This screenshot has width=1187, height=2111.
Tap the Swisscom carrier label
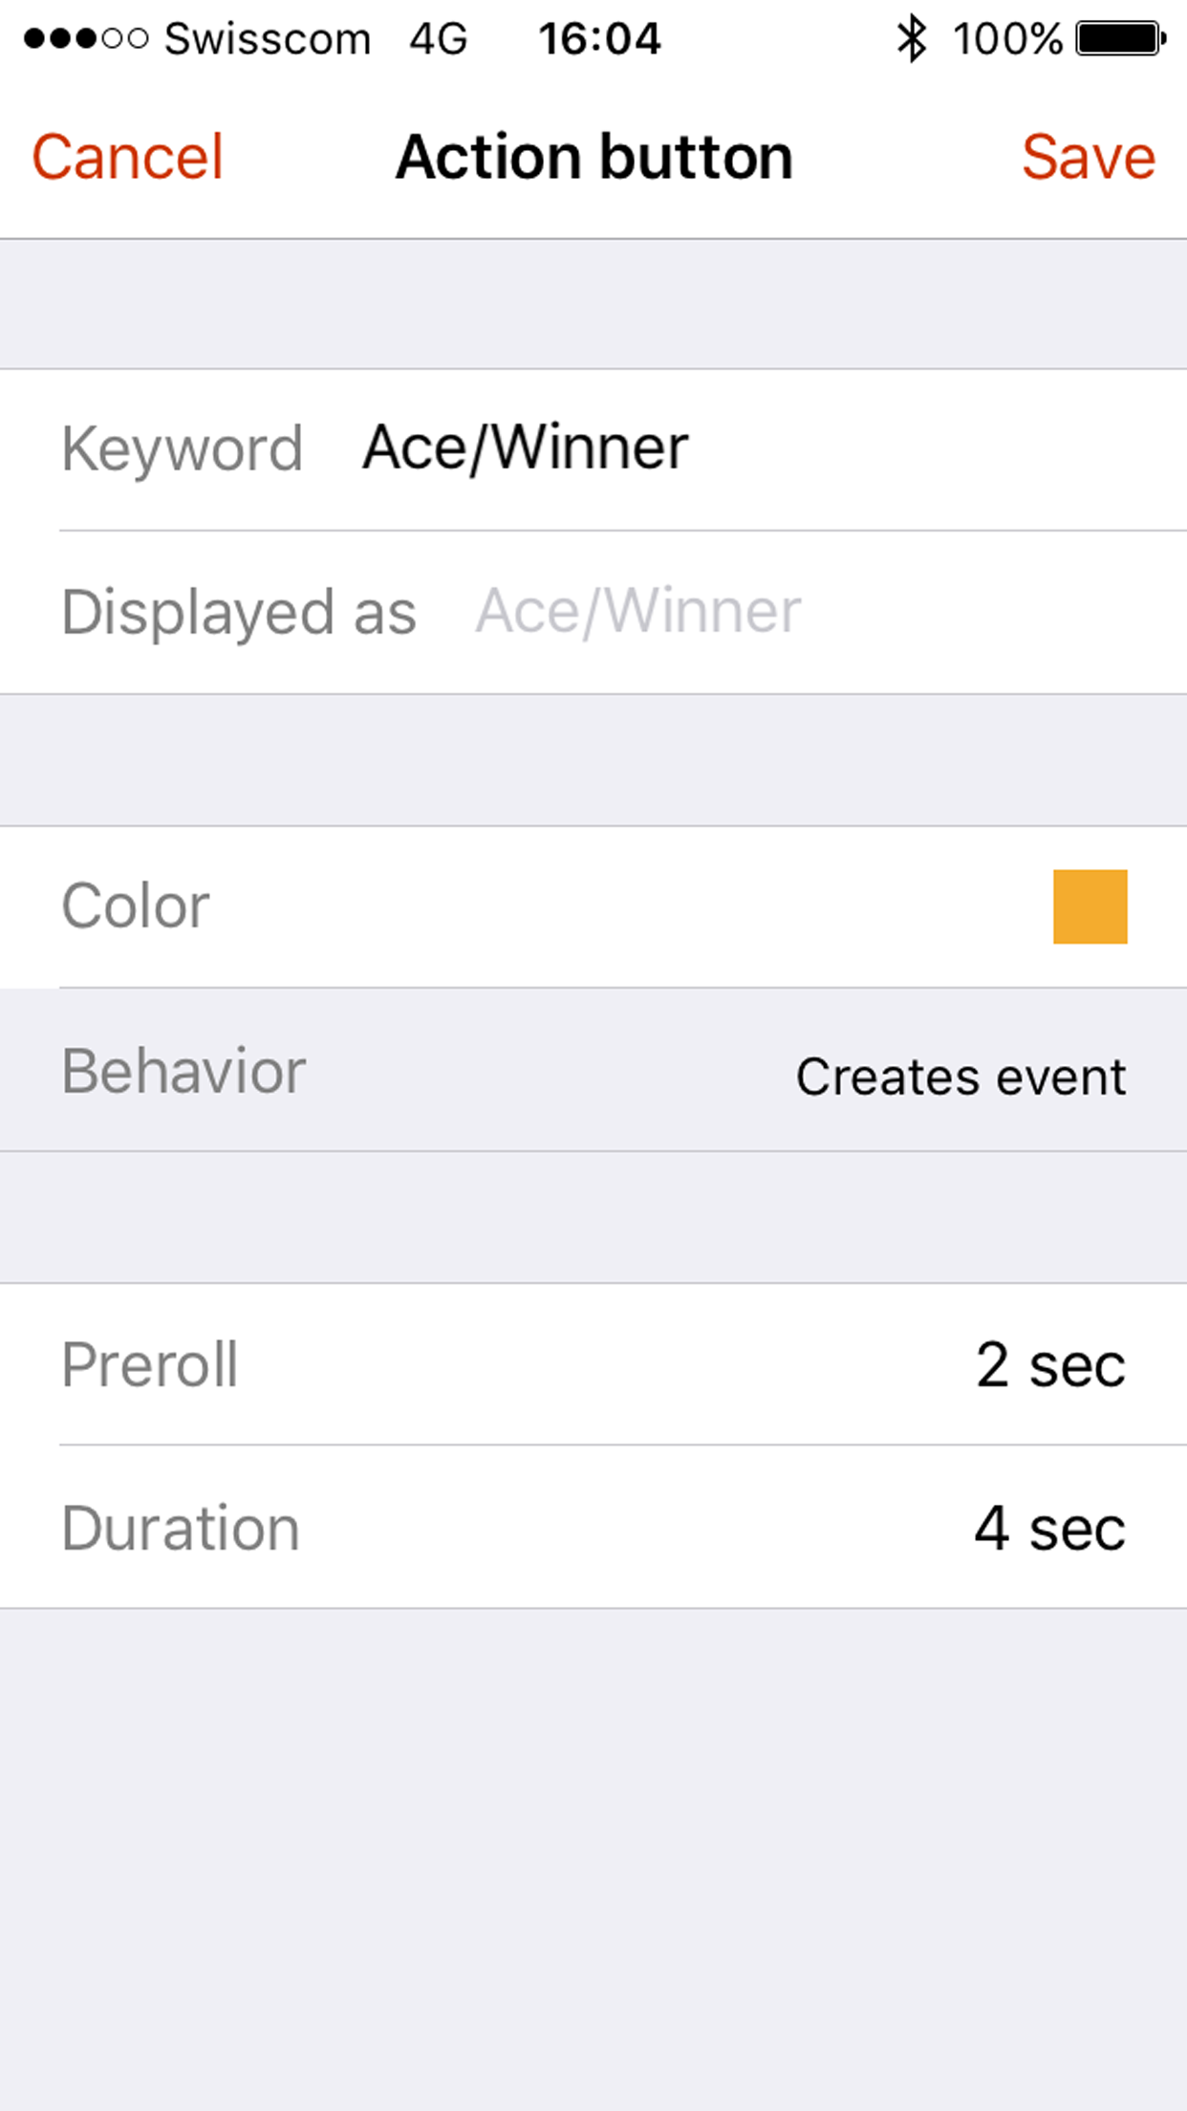coord(266,39)
